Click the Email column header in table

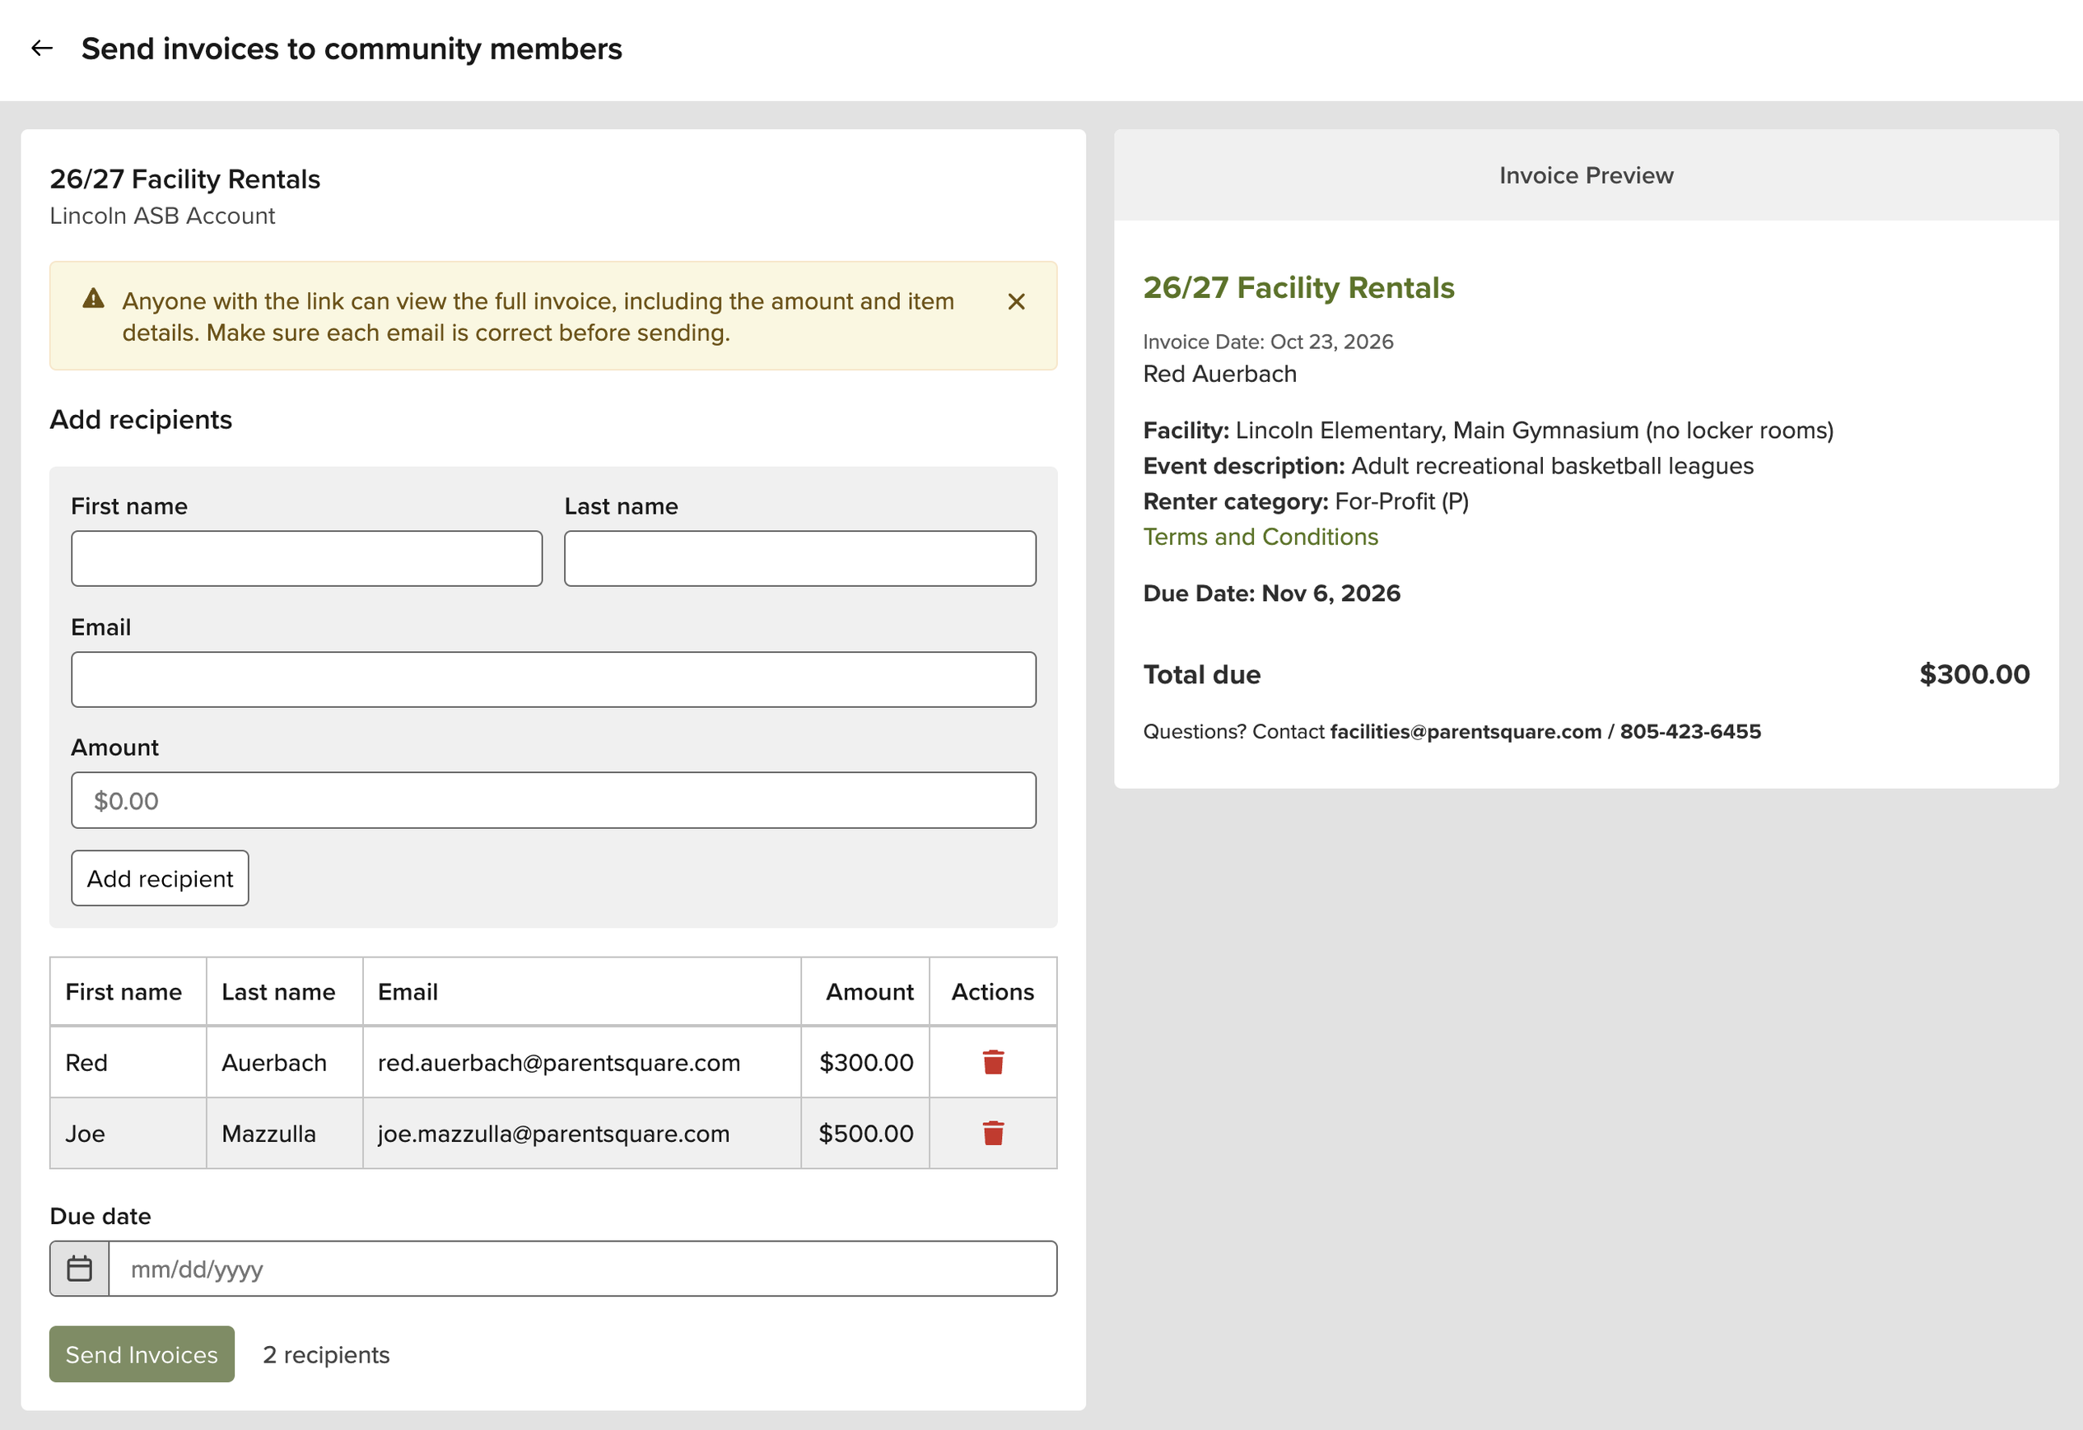pyautogui.click(x=582, y=992)
